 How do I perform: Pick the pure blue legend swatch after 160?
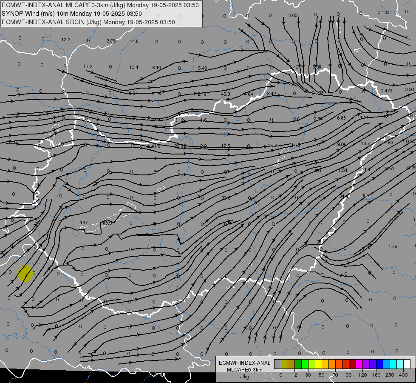pos(379,364)
